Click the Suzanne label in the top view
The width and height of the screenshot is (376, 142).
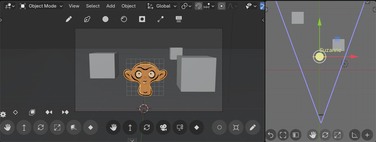coord(331,50)
